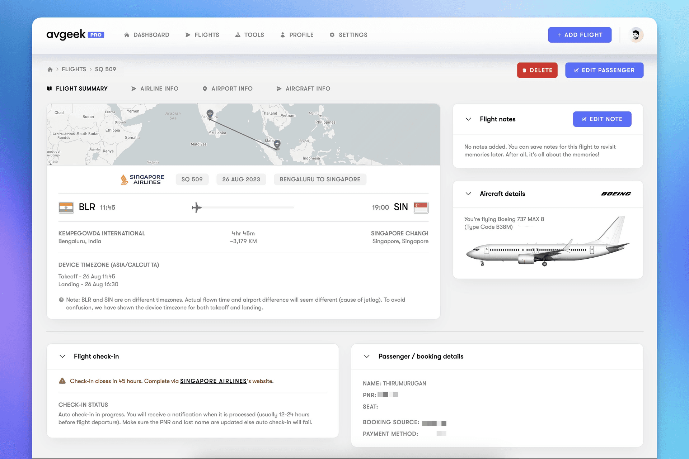689x459 pixels.
Task: Click the Boeing logo
Action: 616,194
